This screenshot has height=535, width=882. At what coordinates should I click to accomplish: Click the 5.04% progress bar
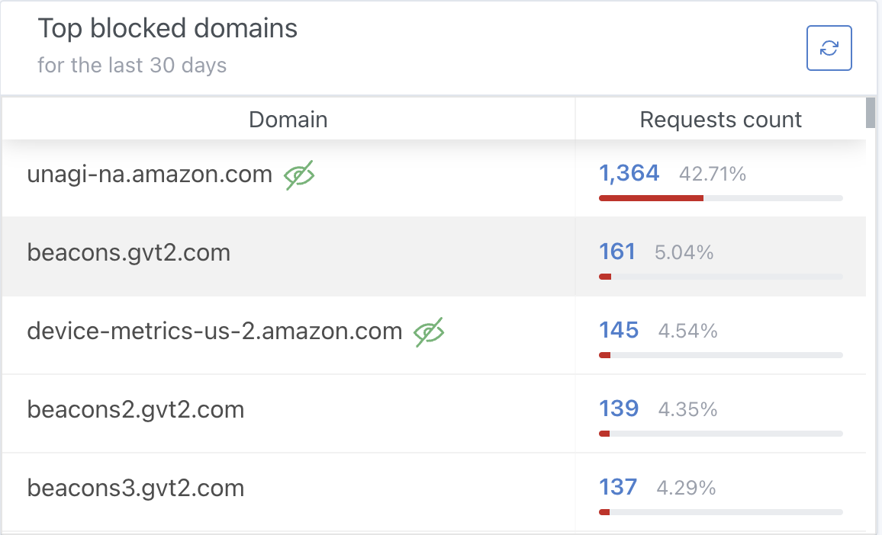pos(720,277)
